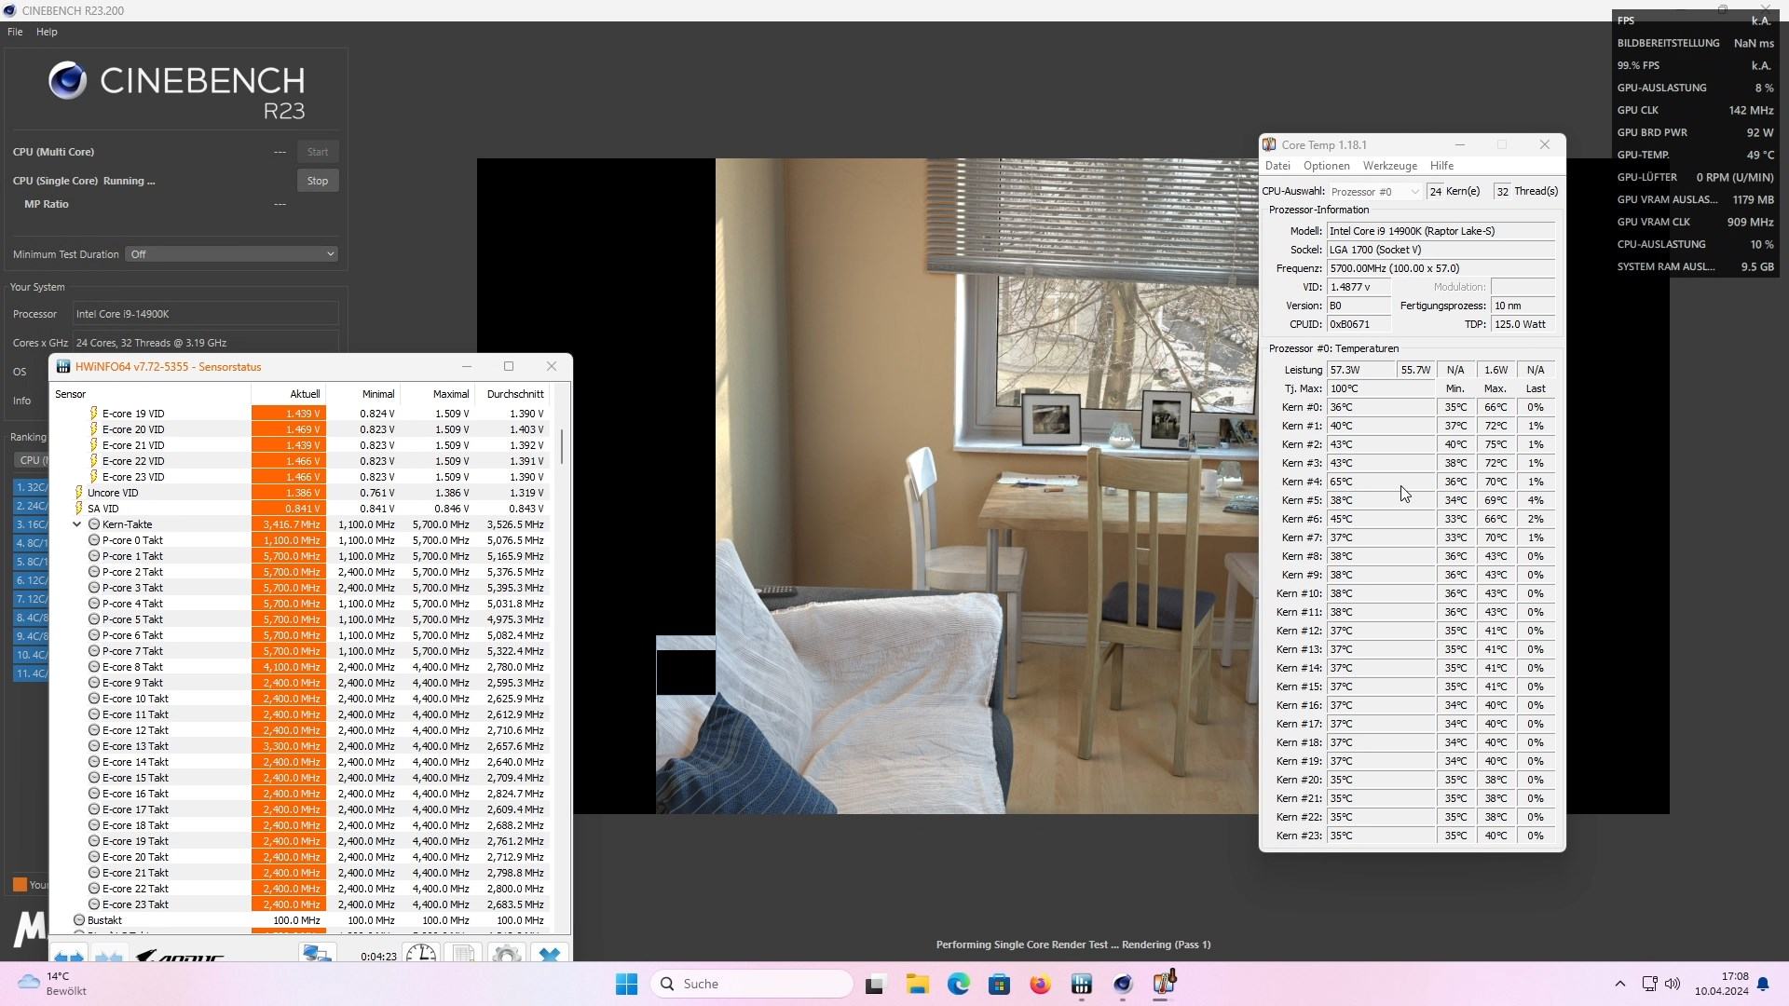Screen dimensions: 1789x1006
Task: Show hidden system tray icons chevron
Action: [1619, 984]
